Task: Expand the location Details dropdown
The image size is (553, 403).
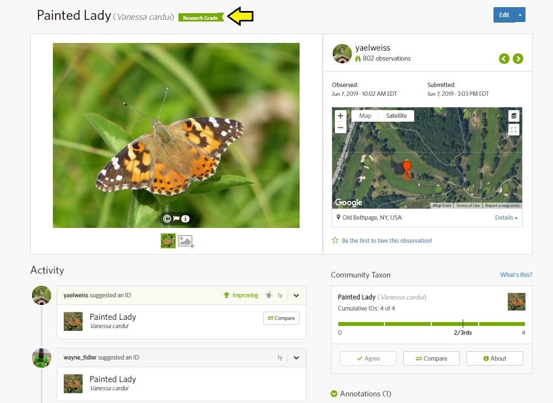Action: [x=506, y=217]
